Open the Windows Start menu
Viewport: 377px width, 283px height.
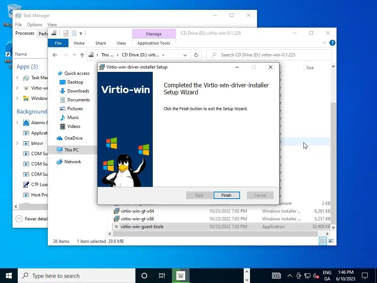pos(9,276)
